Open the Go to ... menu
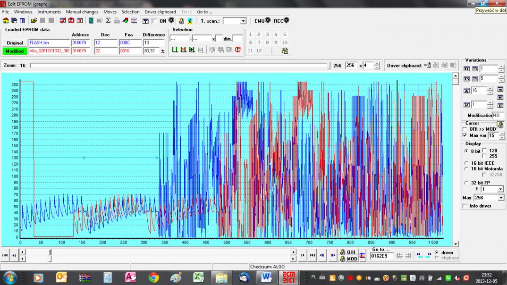507x285 pixels. [204, 12]
